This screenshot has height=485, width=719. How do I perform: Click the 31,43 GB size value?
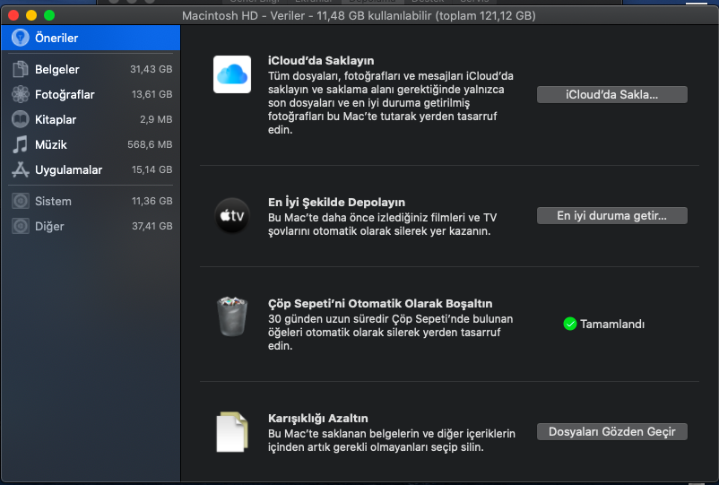pyautogui.click(x=151, y=69)
